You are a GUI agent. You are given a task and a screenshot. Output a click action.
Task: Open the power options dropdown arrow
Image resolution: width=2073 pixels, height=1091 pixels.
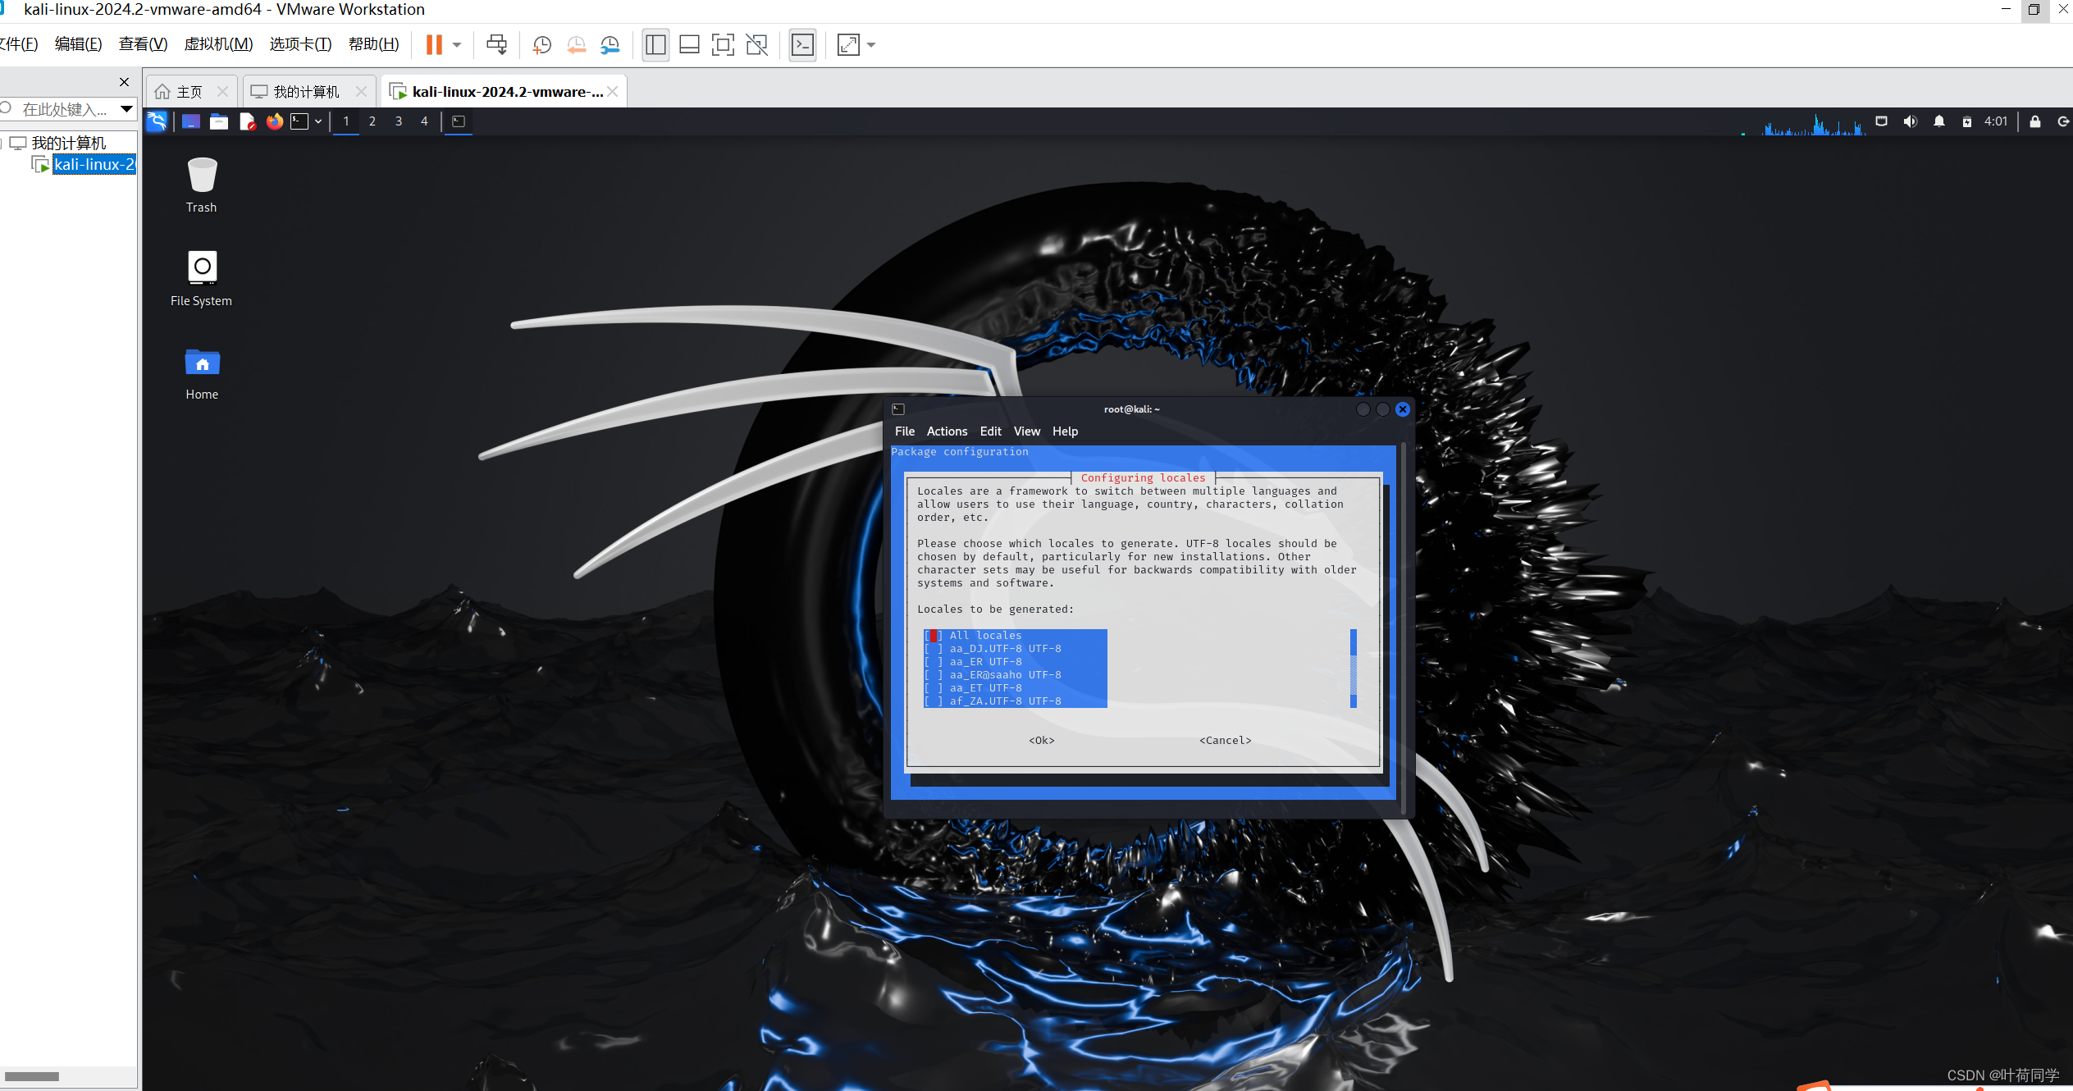tap(458, 45)
